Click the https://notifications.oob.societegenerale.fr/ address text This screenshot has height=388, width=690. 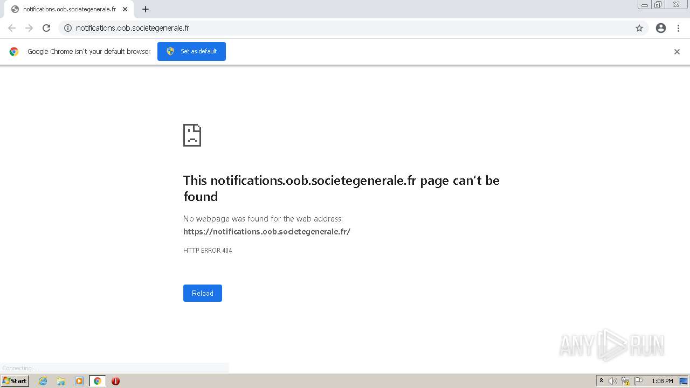tap(267, 232)
